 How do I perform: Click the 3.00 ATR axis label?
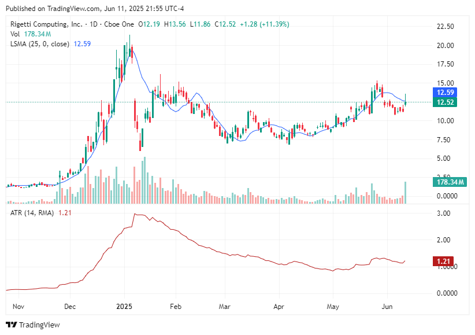tap(443, 213)
